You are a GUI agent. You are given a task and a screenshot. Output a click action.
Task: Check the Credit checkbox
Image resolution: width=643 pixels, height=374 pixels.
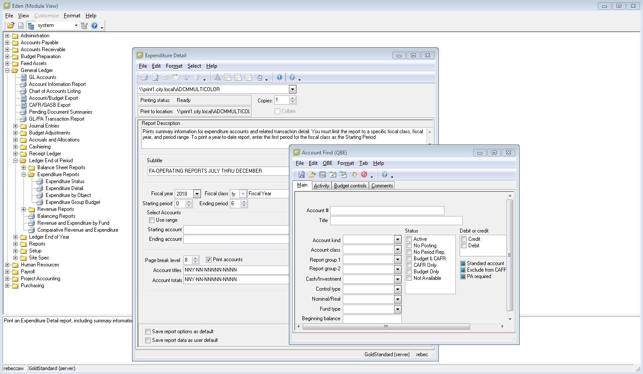click(464, 239)
